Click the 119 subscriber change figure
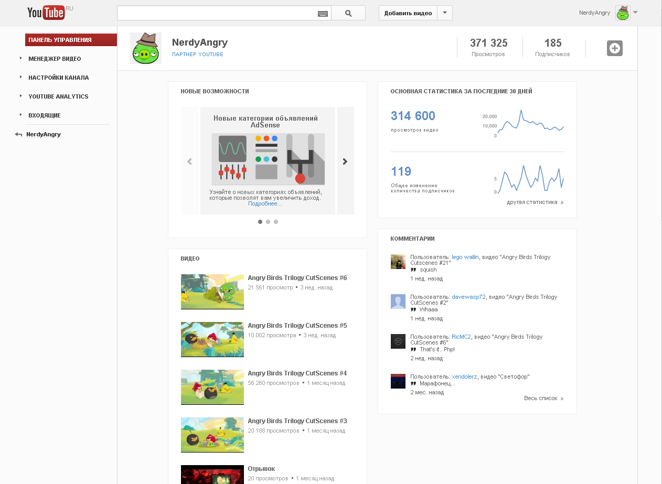Viewport: 662px width, 484px height. click(x=401, y=171)
